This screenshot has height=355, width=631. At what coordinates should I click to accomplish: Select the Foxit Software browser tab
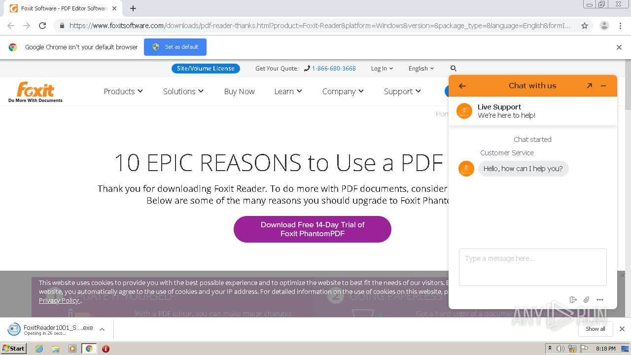pyautogui.click(x=63, y=8)
